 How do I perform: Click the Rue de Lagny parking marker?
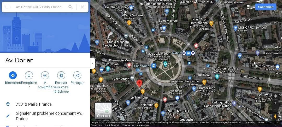[x=257, y=53]
